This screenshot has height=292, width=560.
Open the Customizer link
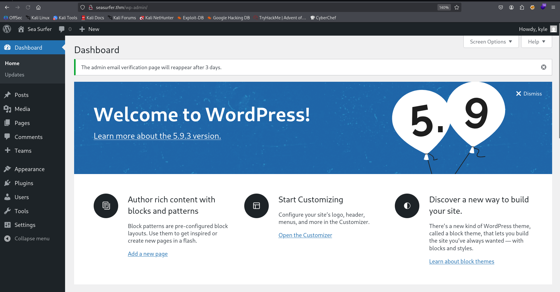click(305, 235)
